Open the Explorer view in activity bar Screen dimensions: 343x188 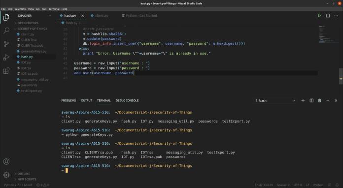(x=6, y=17)
